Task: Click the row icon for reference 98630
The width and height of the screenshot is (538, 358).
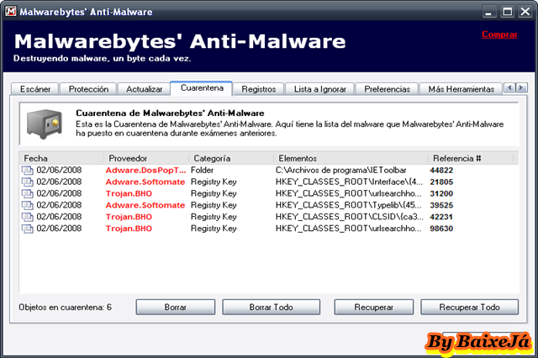Action: click(x=28, y=229)
